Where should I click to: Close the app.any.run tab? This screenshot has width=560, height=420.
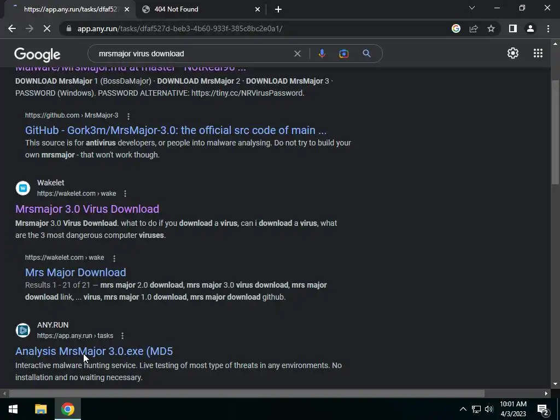127,9
